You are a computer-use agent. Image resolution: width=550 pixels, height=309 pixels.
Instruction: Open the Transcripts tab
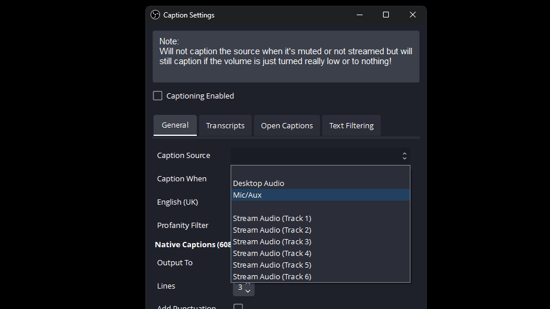coord(225,126)
